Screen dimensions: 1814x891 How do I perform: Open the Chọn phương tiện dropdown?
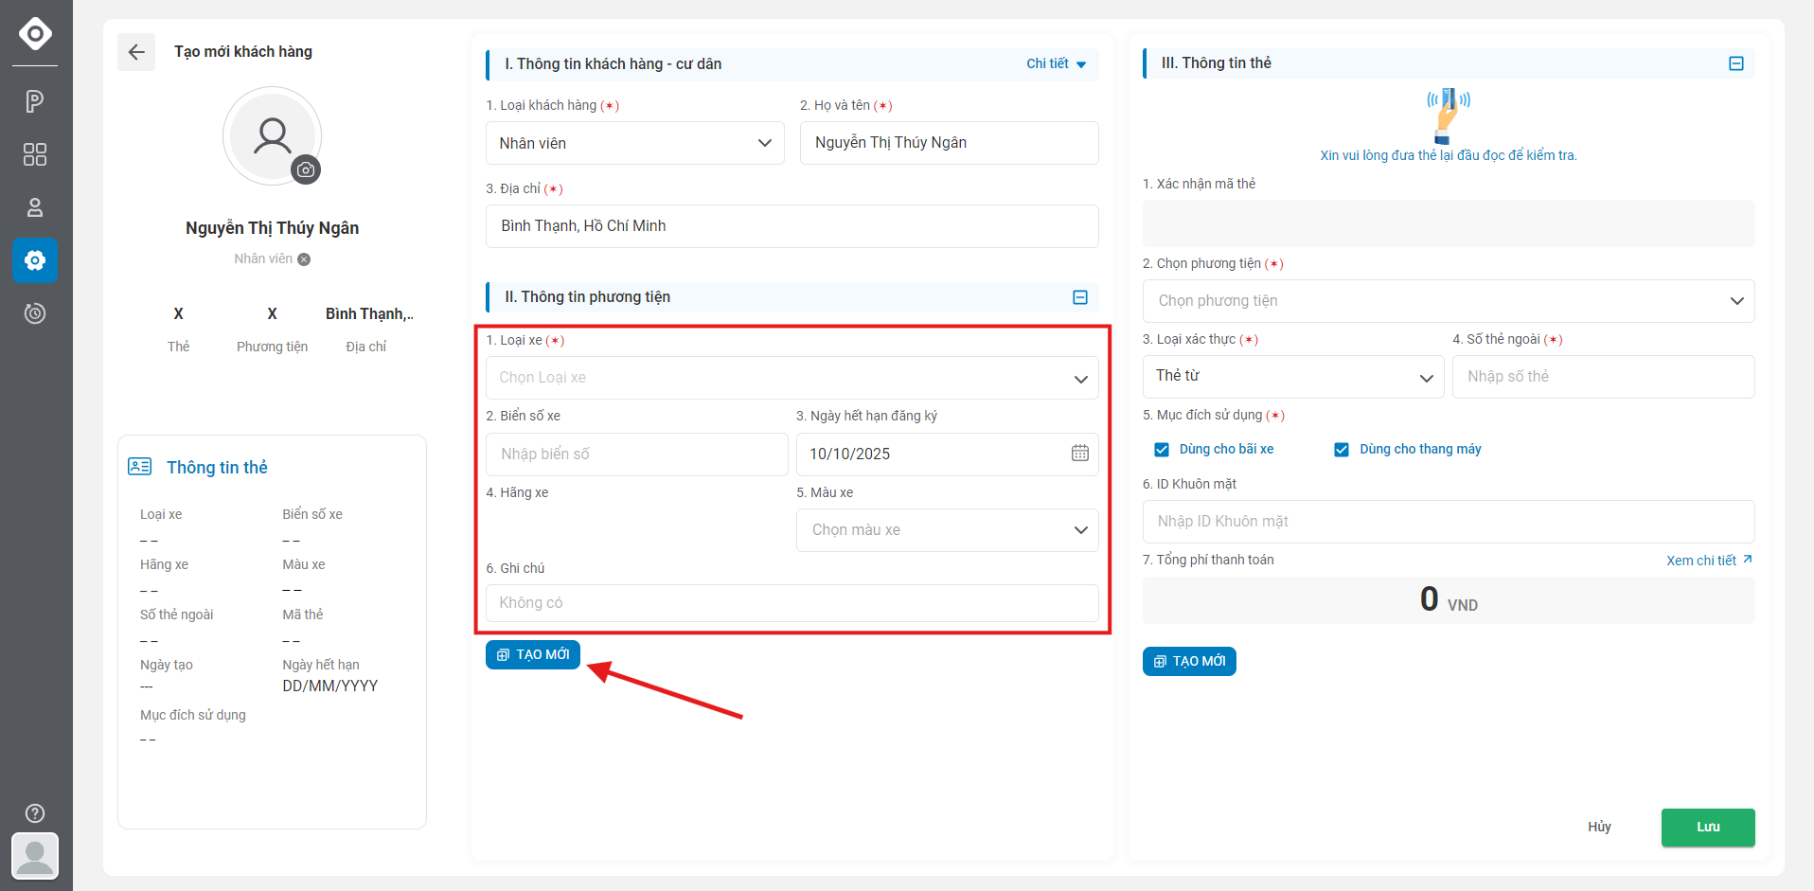point(1449,301)
